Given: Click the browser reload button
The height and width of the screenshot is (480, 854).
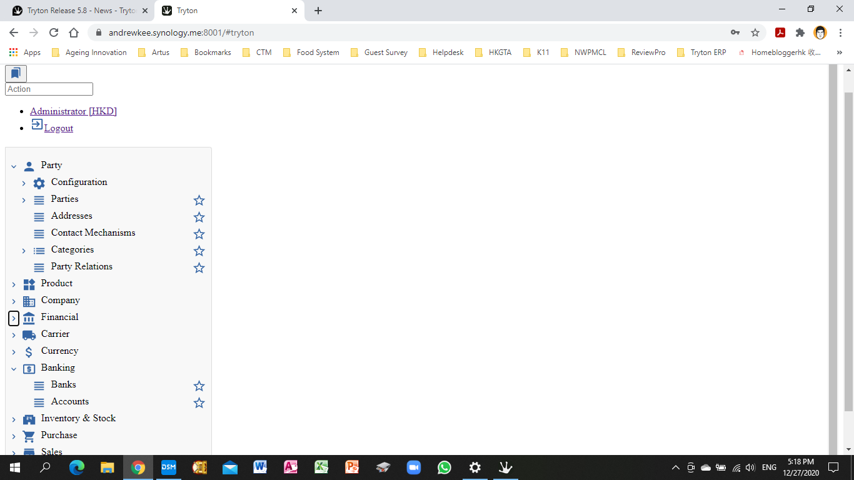Looking at the screenshot, I should [54, 32].
